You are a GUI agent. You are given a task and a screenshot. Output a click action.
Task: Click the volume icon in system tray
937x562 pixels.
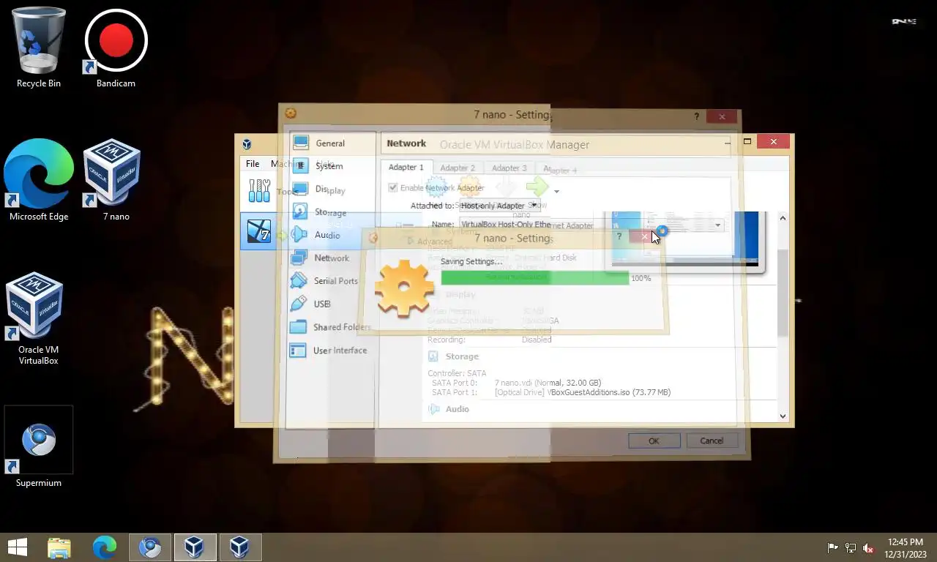(868, 547)
